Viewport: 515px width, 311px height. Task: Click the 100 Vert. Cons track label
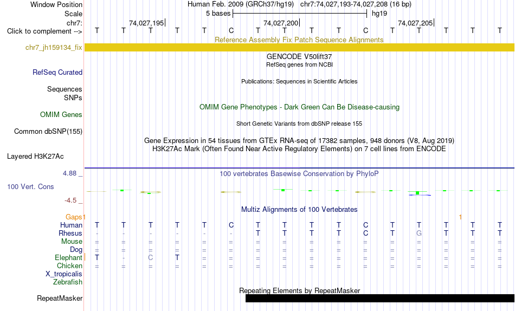30,186
